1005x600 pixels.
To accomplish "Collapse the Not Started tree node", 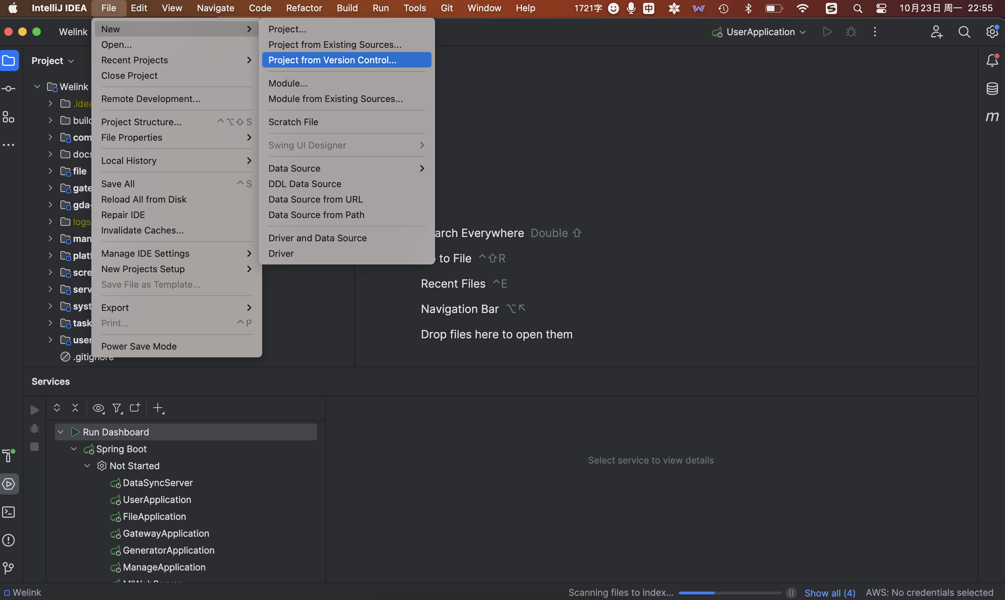I will pyautogui.click(x=87, y=466).
